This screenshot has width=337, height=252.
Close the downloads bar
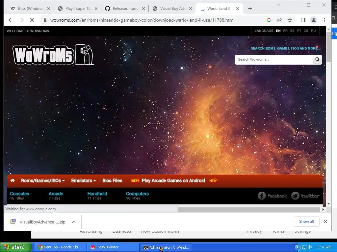click(325, 221)
